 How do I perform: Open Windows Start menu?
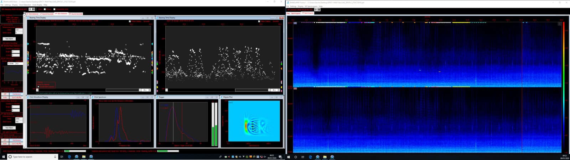coord(4,157)
